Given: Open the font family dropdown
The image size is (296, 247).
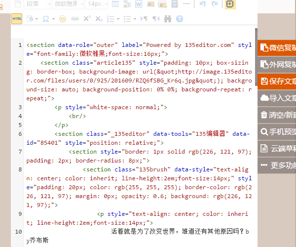Looking at the screenshot, I should [68, 4].
